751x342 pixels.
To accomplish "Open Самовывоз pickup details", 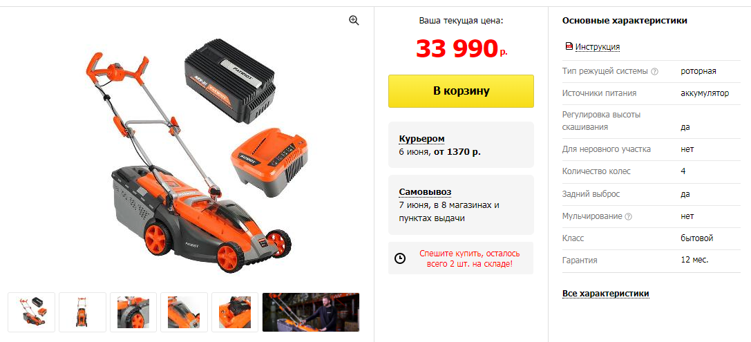I will point(425,192).
